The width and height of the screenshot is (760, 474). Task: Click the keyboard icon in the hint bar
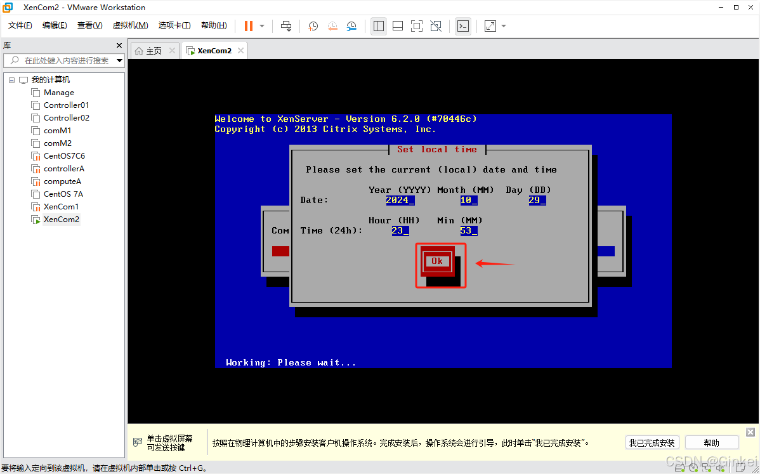click(x=138, y=442)
